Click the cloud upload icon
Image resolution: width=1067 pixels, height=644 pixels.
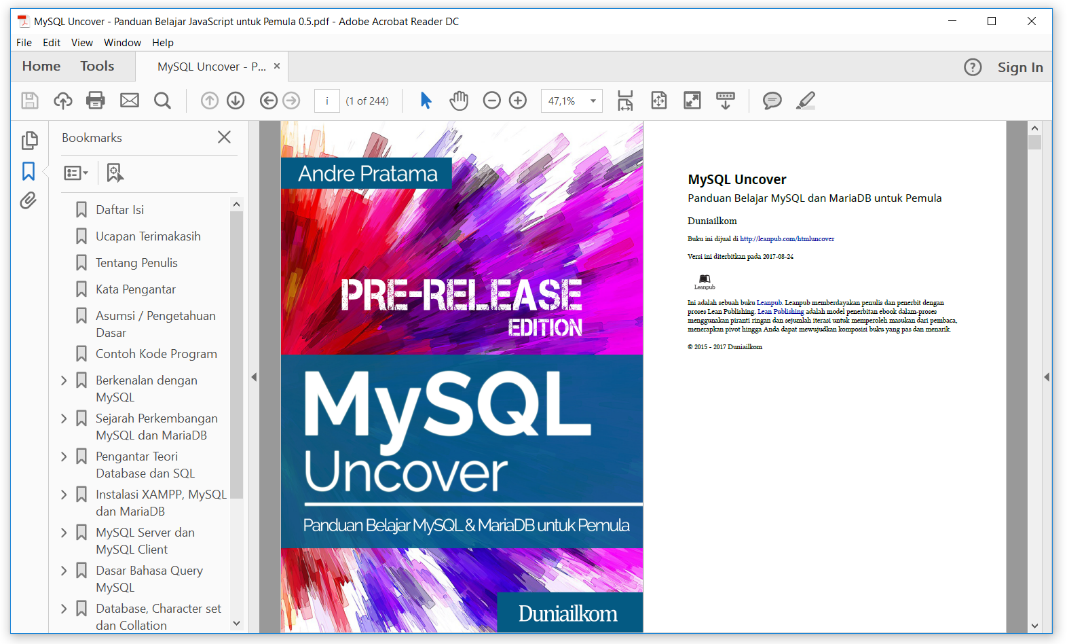coord(63,101)
